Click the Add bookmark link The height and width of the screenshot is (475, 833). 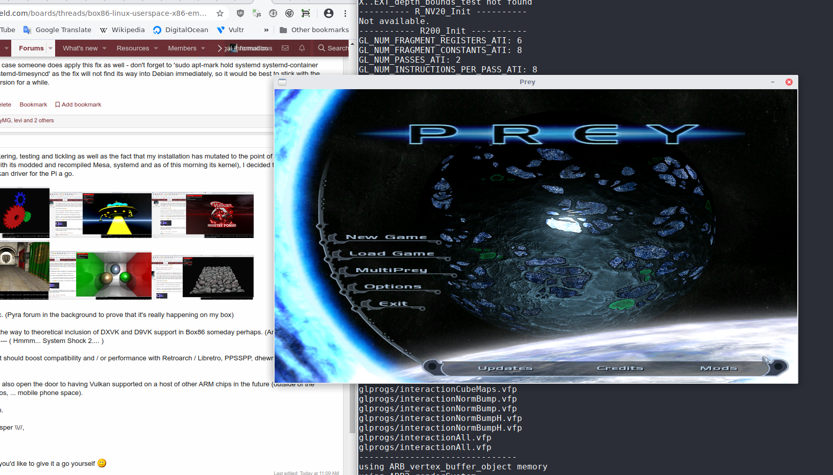(x=78, y=104)
